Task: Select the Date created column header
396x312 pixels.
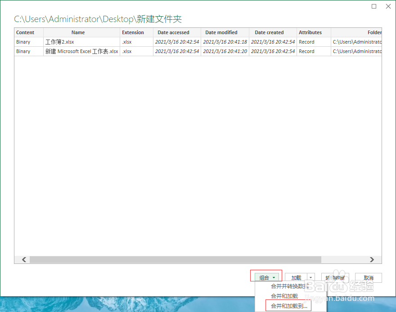Action: pos(273,32)
